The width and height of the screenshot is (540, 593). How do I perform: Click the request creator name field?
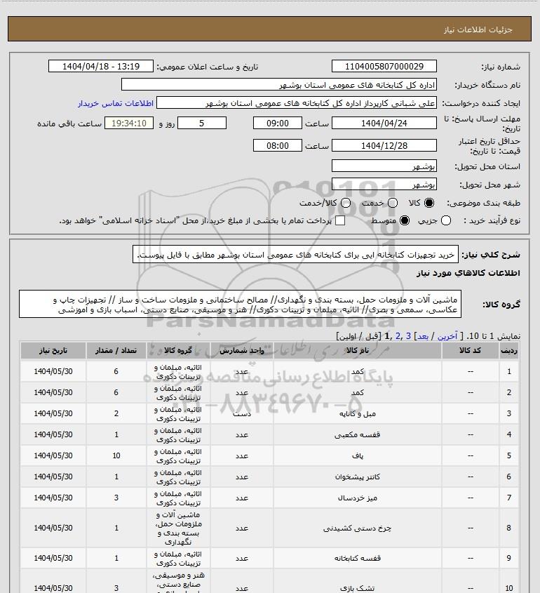297,103
